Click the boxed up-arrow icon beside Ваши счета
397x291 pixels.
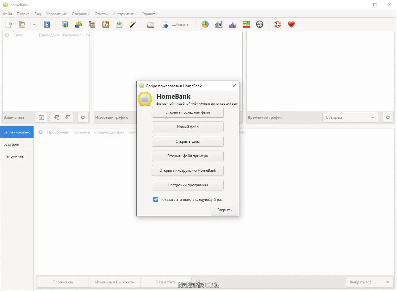pyautogui.click(x=41, y=117)
